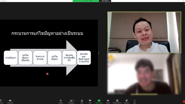This screenshot has width=185, height=104.
Task: Start recording with the Record icon
Action: click(108, 101)
